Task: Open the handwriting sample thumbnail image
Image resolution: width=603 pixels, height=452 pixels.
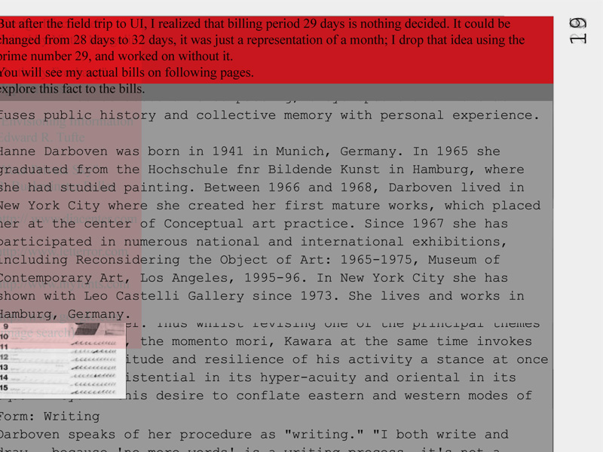Action: (63, 360)
